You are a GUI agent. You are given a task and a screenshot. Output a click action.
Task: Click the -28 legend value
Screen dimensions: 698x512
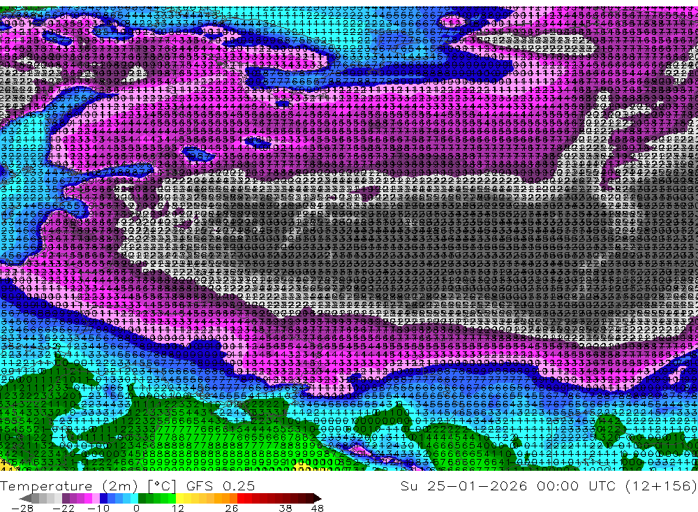[x=22, y=508]
